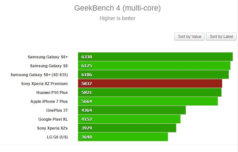Click the OnePlus 3T bar showing 4364
238x152 pixels.
pos(132,110)
